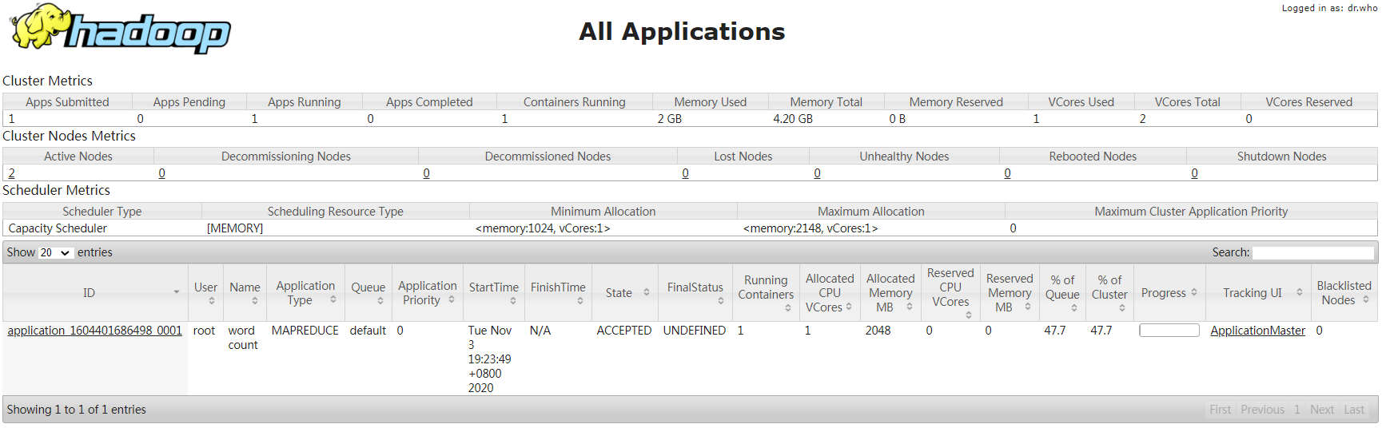The height and width of the screenshot is (428, 1382).
Task: Sort by User column header
Action: 205,293
